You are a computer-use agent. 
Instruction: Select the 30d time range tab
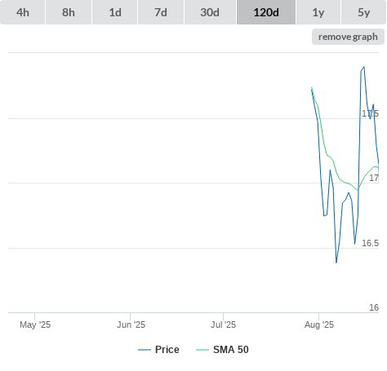click(x=210, y=12)
